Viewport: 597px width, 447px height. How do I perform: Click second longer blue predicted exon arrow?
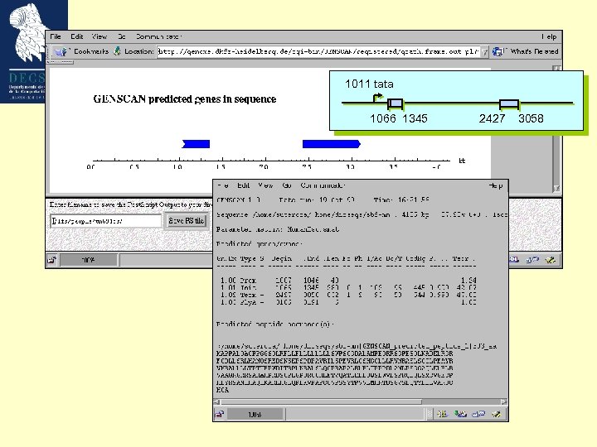pyautogui.click(x=331, y=144)
